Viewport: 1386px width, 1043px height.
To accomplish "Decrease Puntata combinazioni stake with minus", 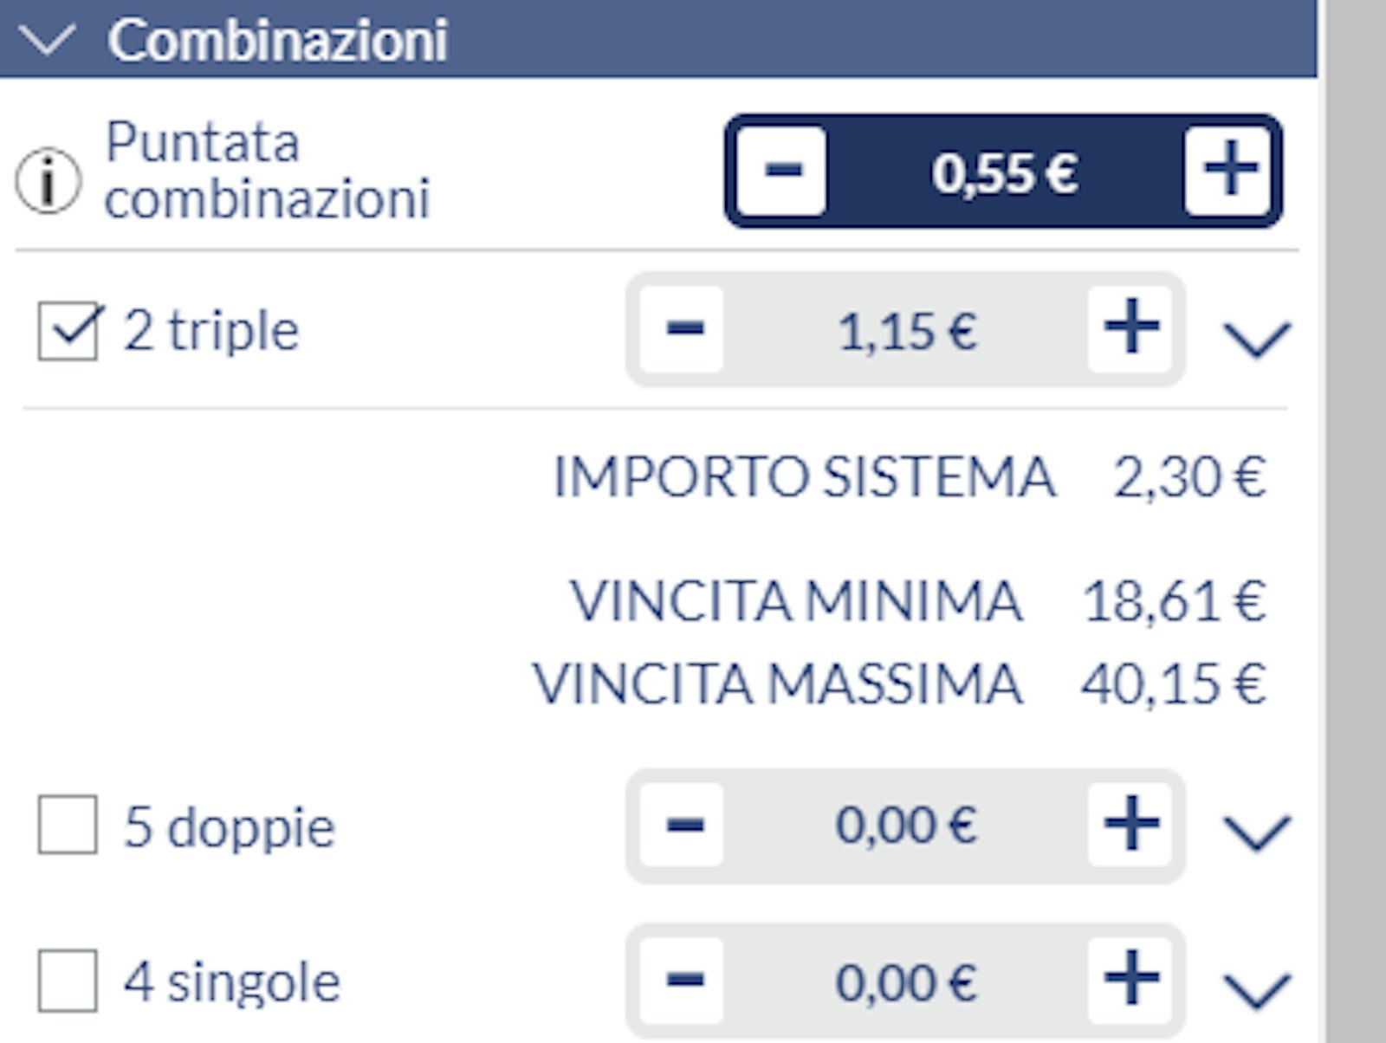I will click(781, 171).
